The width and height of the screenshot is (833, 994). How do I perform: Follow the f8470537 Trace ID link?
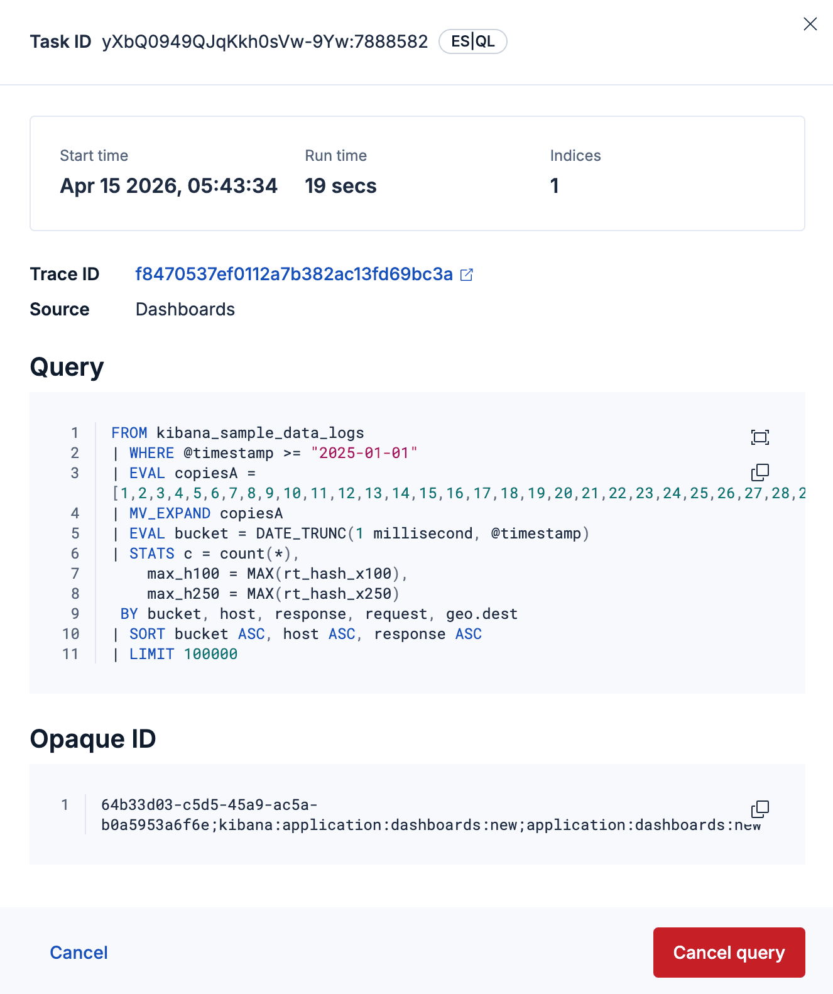(x=294, y=274)
